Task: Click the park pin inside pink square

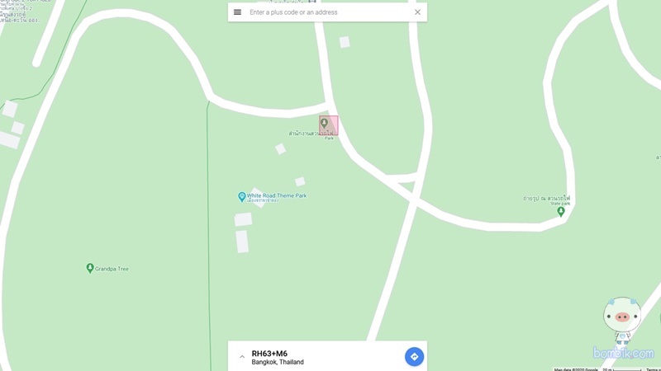Action: [x=324, y=123]
